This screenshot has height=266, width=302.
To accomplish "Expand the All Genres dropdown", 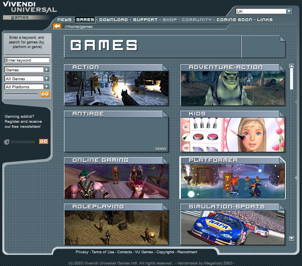I will (x=47, y=79).
